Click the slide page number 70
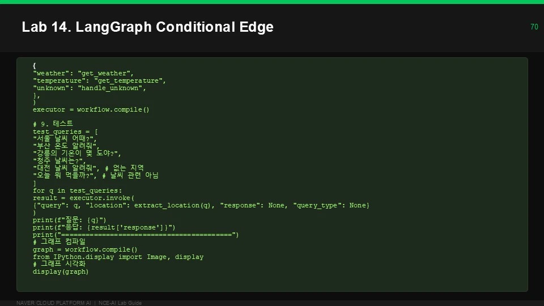This screenshot has height=306, width=544. [x=534, y=27]
